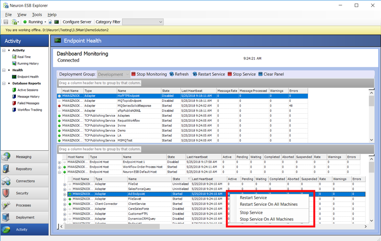The image size is (381, 241).
Task: Click the bottom grid horizontal scrollbar thumb
Action: (x=112, y=226)
